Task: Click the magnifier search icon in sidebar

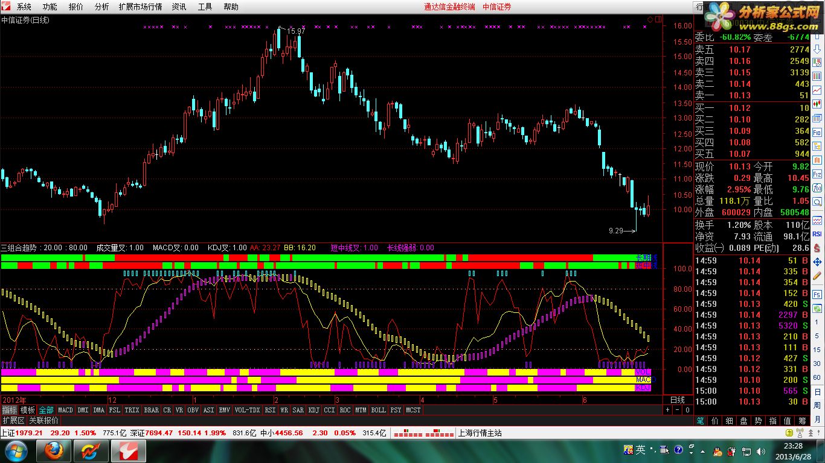Action: [817, 201]
